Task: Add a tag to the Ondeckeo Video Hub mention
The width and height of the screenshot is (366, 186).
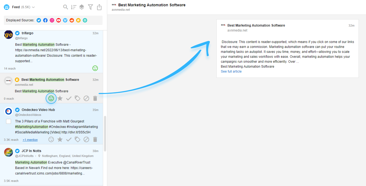Action: 78,139
